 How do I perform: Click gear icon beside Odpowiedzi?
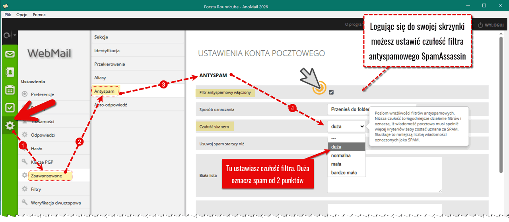click(25, 135)
